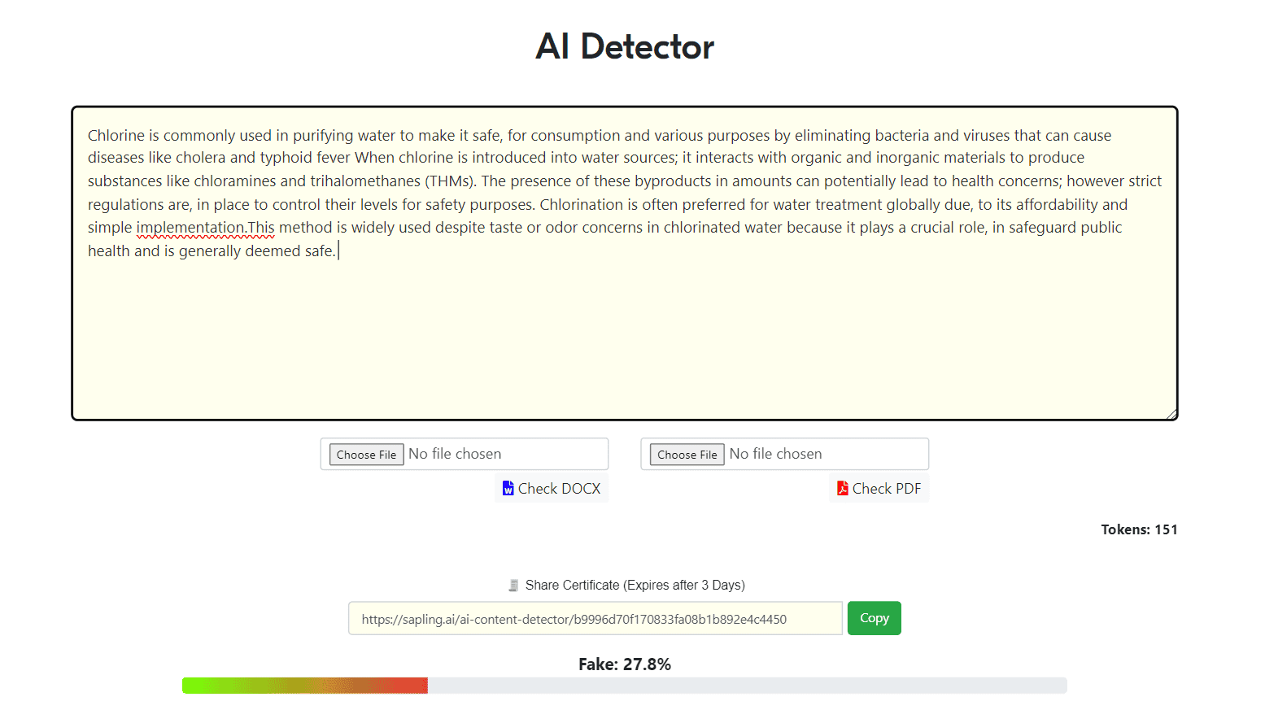
Task: Click the certificate scroll icon
Action: 513,586
